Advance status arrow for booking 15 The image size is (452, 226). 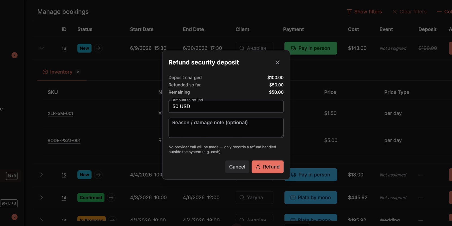click(98, 175)
